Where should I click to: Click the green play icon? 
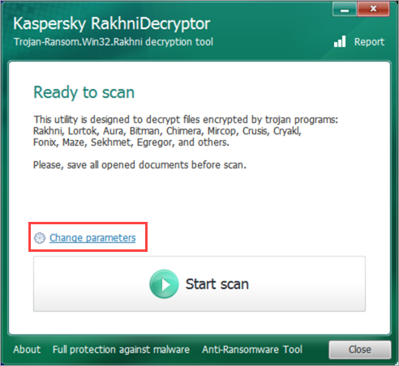164,284
